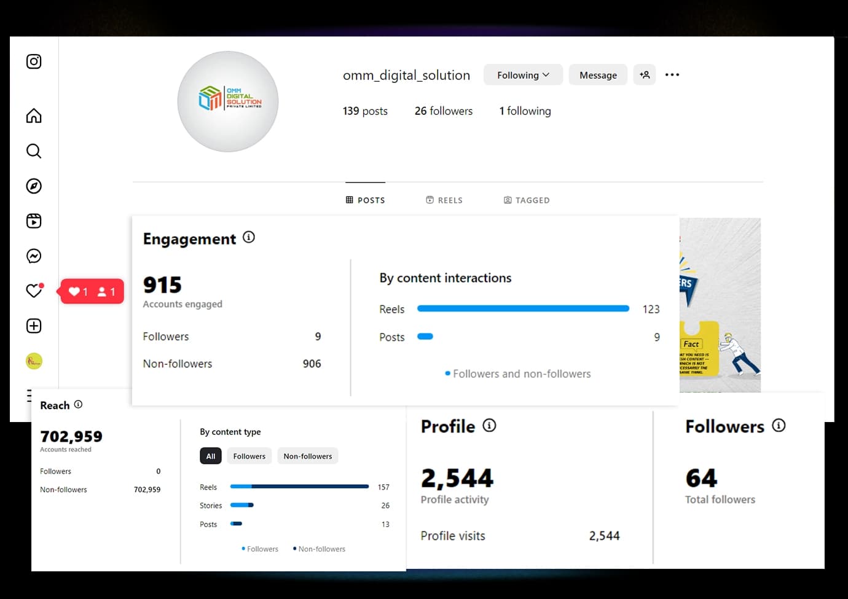Click the suggested accounts add-person button
Viewport: 848px width, 599px height.
click(x=644, y=75)
